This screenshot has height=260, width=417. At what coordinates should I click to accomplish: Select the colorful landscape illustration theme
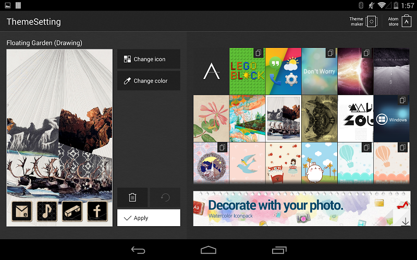tap(247, 119)
